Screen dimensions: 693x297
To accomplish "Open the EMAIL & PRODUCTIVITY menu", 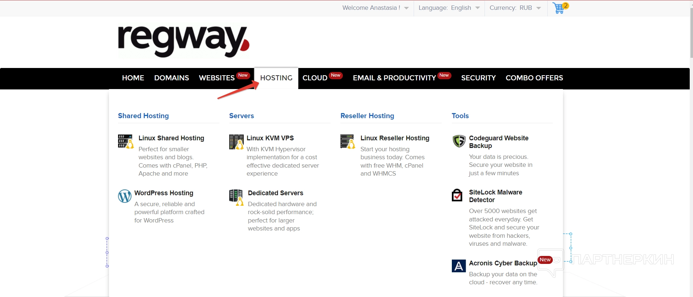I will point(394,78).
